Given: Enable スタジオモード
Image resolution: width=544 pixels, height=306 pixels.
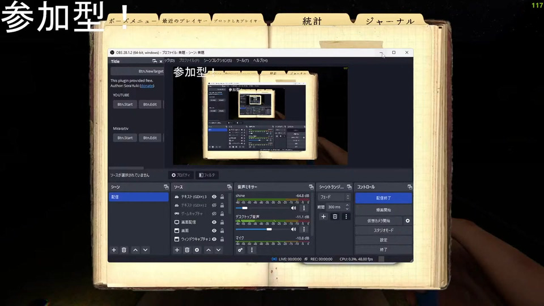Looking at the screenshot, I should [x=384, y=231].
